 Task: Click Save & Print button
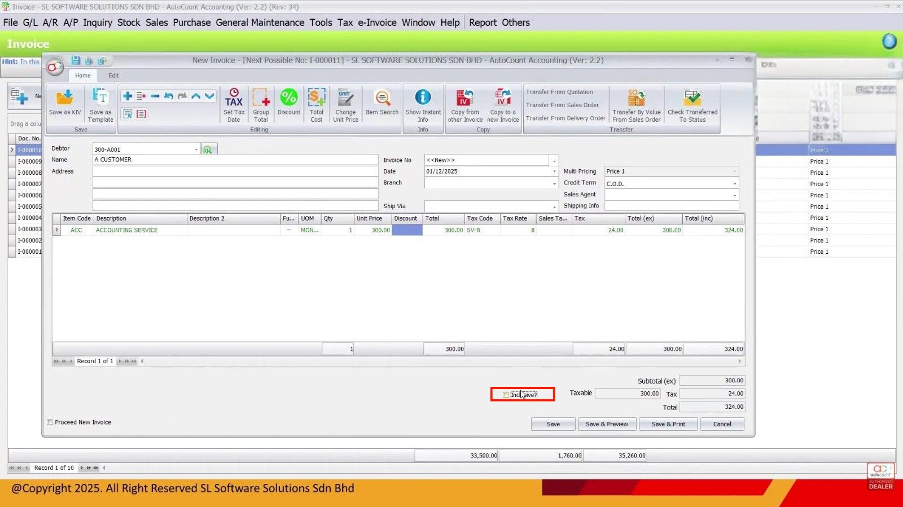coord(668,424)
